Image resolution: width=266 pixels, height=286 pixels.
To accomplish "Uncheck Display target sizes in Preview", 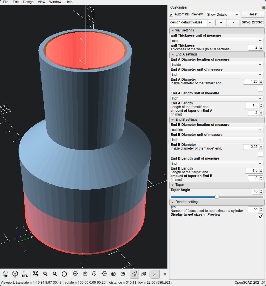I will tap(261, 216).
